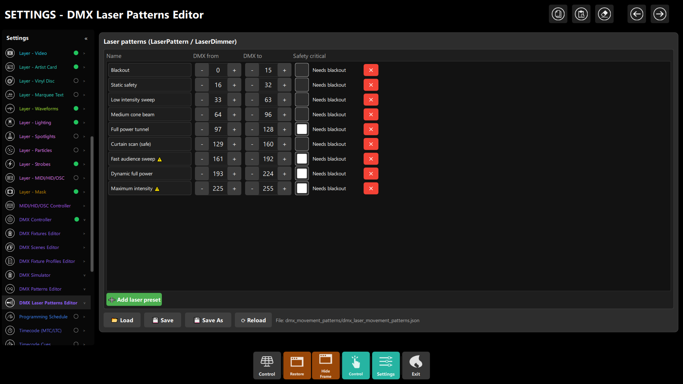Toggle Layer - Lighting enabled indicator
683x384 pixels.
76,122
